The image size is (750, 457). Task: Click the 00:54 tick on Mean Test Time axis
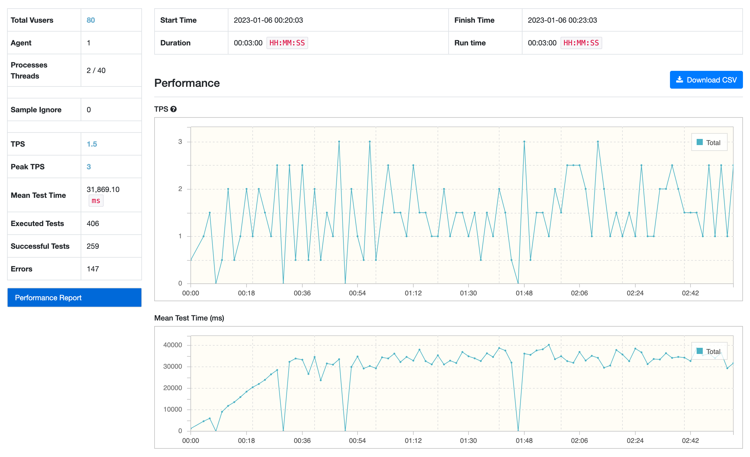[357, 441]
